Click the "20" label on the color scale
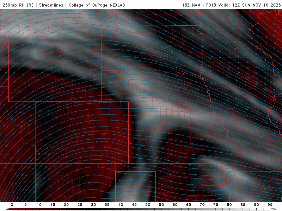Image resolution: width=282 pixels, height=211 pixels. click(66, 205)
